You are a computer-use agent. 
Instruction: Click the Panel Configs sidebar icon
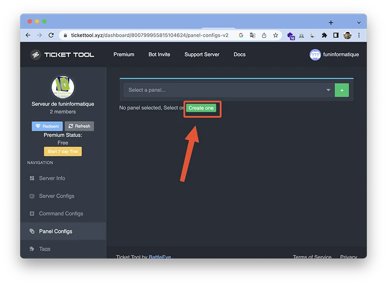[x=31, y=231]
